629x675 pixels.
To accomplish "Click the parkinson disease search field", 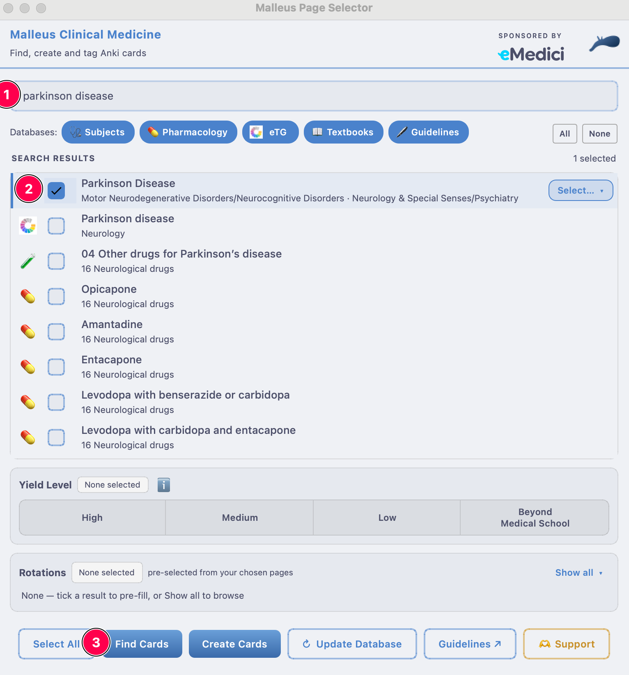I will 314,96.
